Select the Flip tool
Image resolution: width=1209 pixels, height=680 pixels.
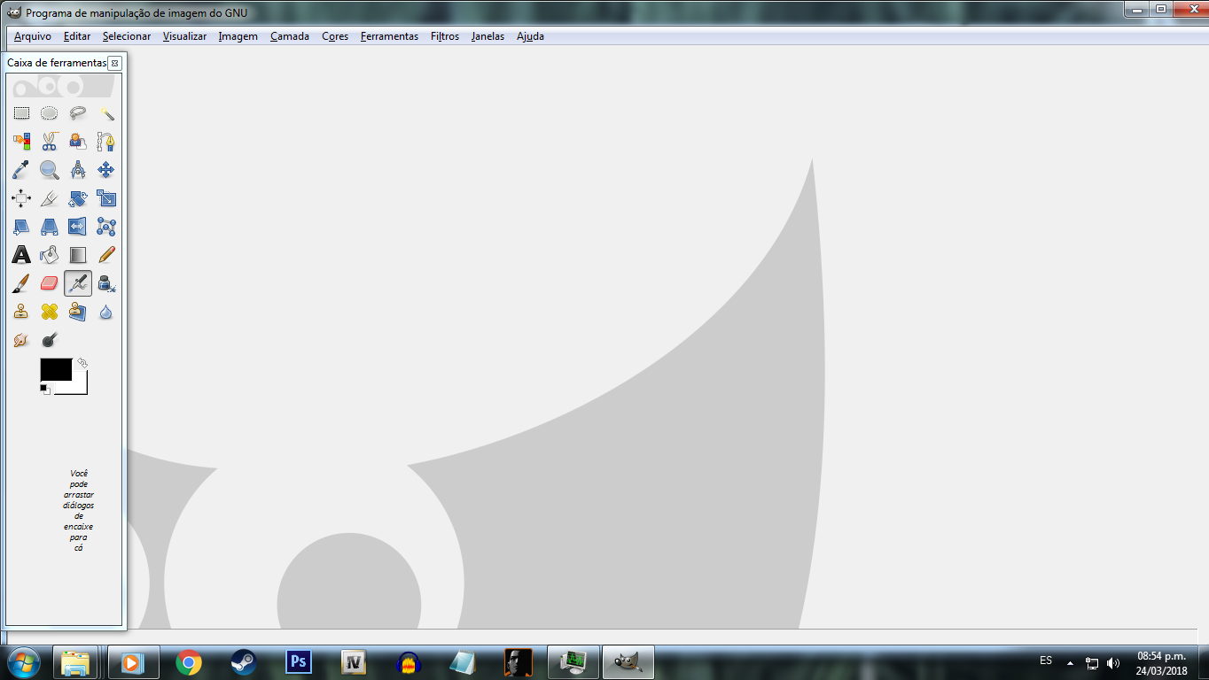pos(78,227)
